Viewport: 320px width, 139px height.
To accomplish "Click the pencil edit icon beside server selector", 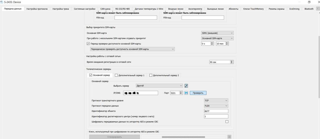I will [x=186, y=86].
